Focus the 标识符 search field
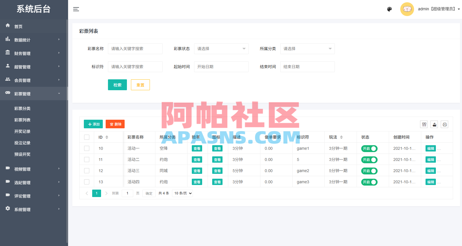Image resolution: width=462 pixels, height=246 pixels. (135, 67)
